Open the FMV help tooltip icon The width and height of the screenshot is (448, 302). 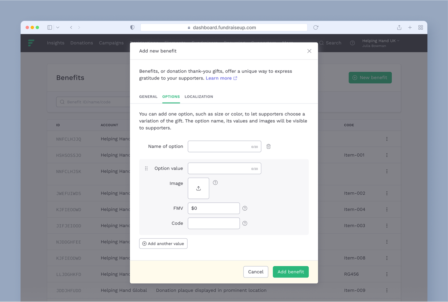(245, 208)
